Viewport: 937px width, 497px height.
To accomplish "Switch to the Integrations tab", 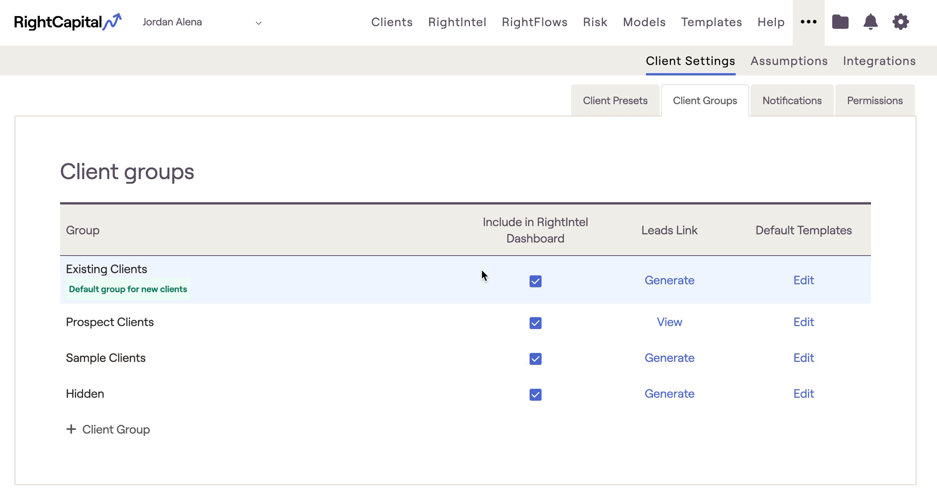I will point(879,61).
